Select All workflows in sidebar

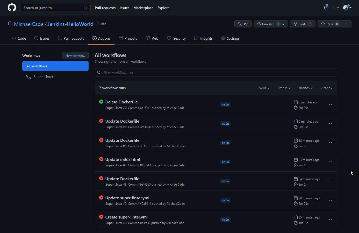click(55, 66)
